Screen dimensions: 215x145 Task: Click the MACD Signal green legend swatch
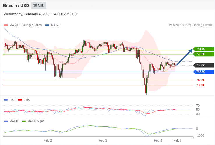[24, 121]
